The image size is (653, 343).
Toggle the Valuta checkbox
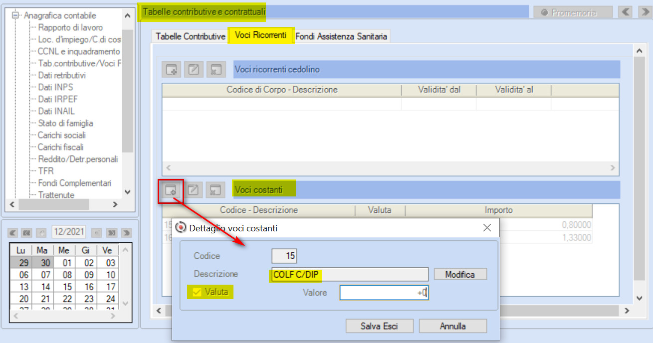point(197,292)
